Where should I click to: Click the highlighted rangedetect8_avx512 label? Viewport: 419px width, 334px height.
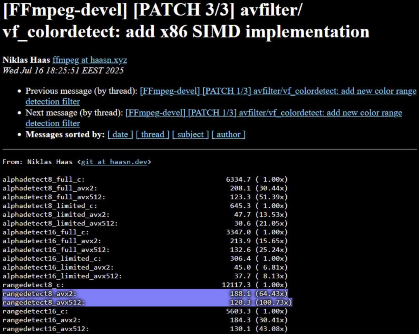pyautogui.click(x=43, y=302)
